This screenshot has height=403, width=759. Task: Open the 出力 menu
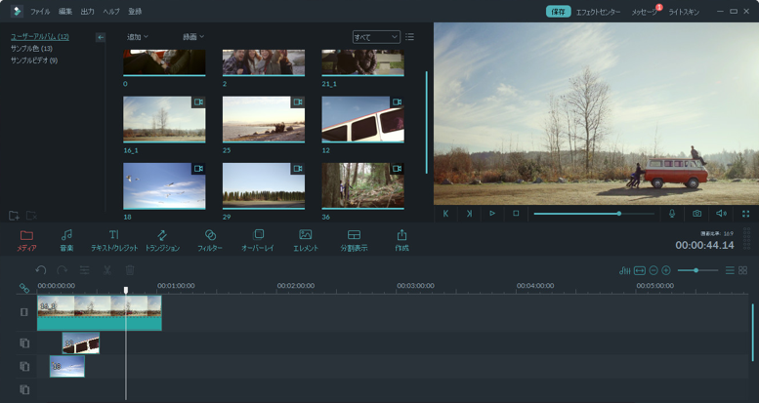(87, 12)
